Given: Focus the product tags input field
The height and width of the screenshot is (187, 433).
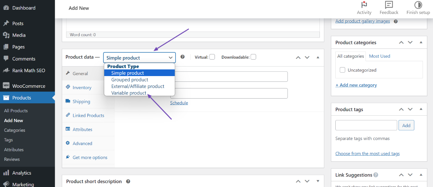Looking at the screenshot, I should tap(366, 125).
